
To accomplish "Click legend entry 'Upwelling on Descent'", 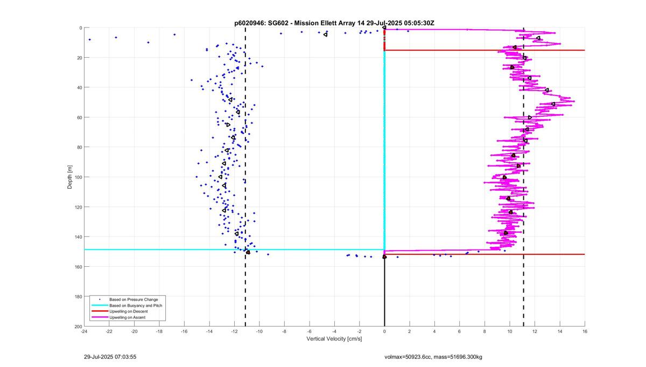I will tap(128, 311).
